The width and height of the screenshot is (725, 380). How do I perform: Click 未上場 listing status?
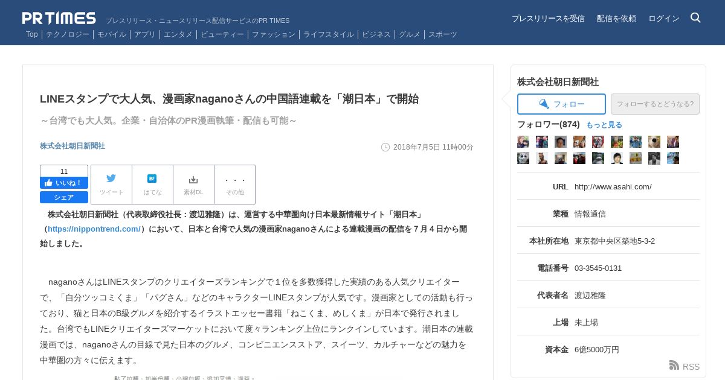586,322
